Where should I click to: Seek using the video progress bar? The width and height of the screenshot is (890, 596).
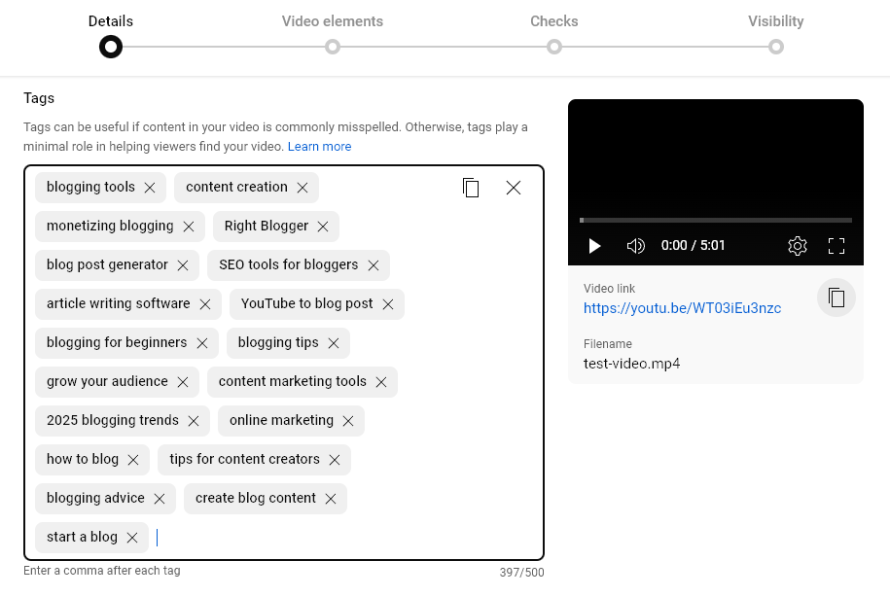click(x=715, y=219)
